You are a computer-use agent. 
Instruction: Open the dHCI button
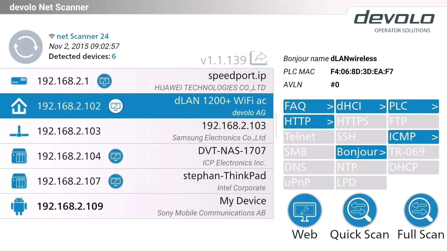361,106
